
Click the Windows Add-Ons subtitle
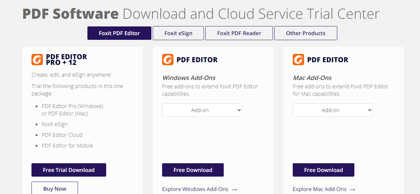tap(189, 78)
